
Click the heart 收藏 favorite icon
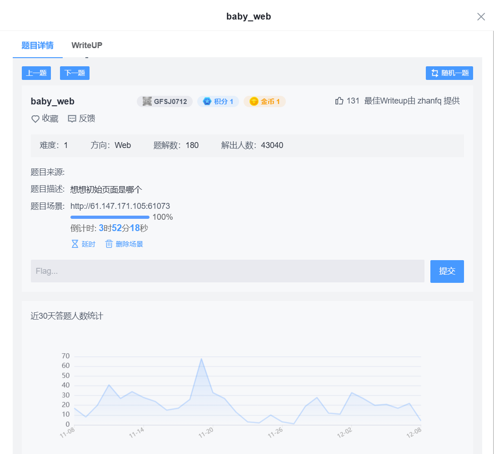pyautogui.click(x=35, y=118)
